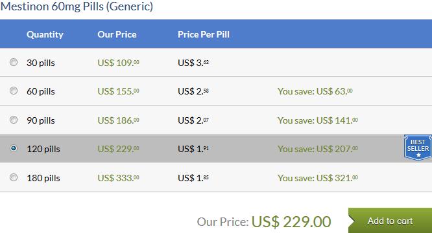Add the selected item to cart
The height and width of the screenshot is (233, 432).
390,221
